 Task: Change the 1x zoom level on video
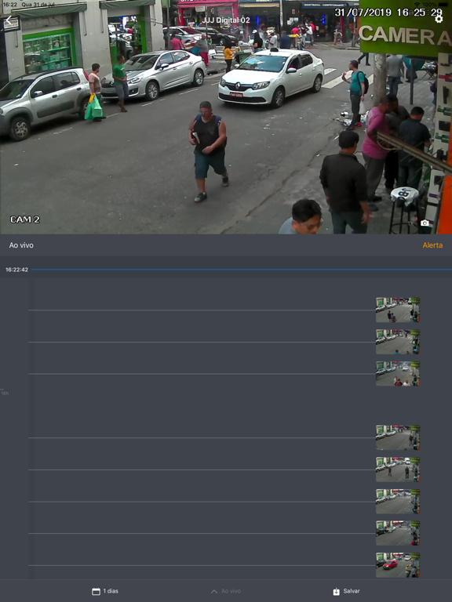(411, 223)
